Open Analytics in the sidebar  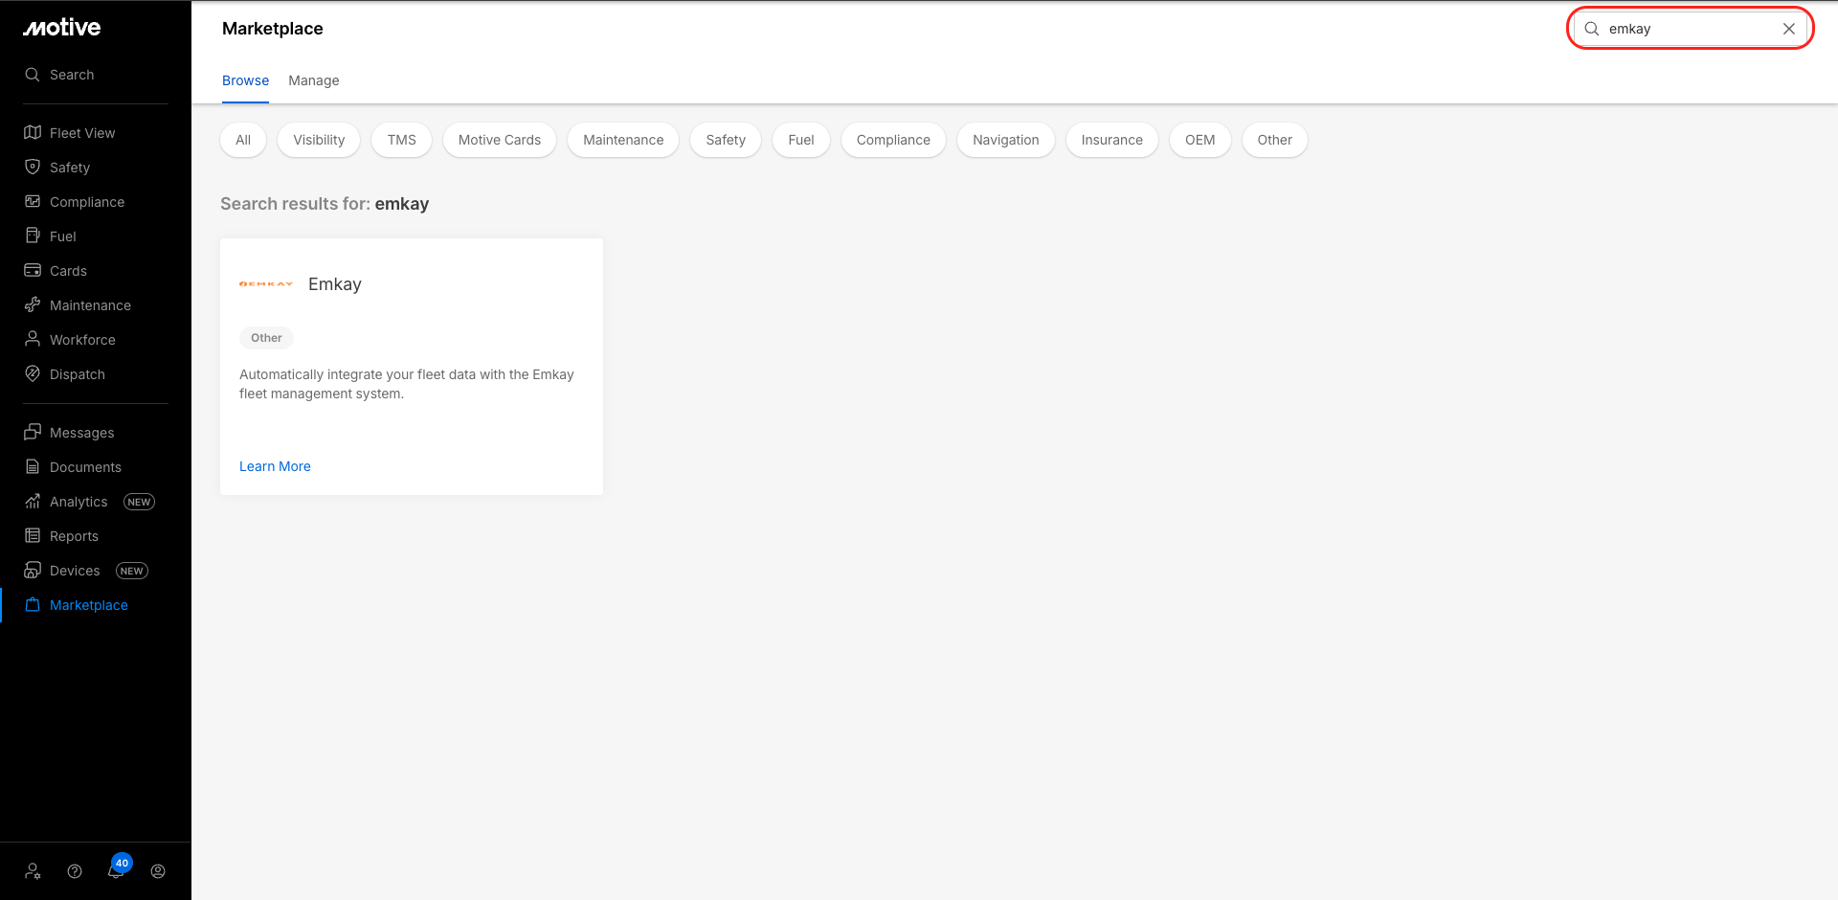78,502
